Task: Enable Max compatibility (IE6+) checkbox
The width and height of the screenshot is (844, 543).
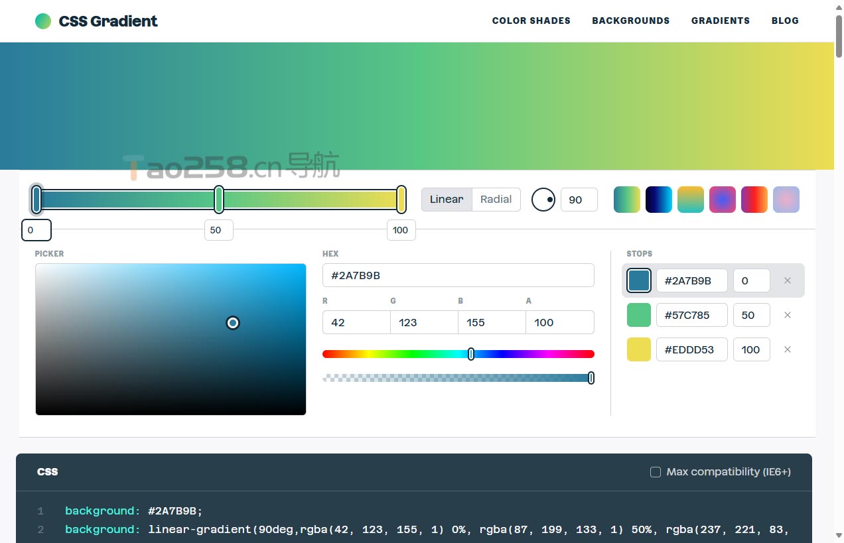Action: (656, 472)
